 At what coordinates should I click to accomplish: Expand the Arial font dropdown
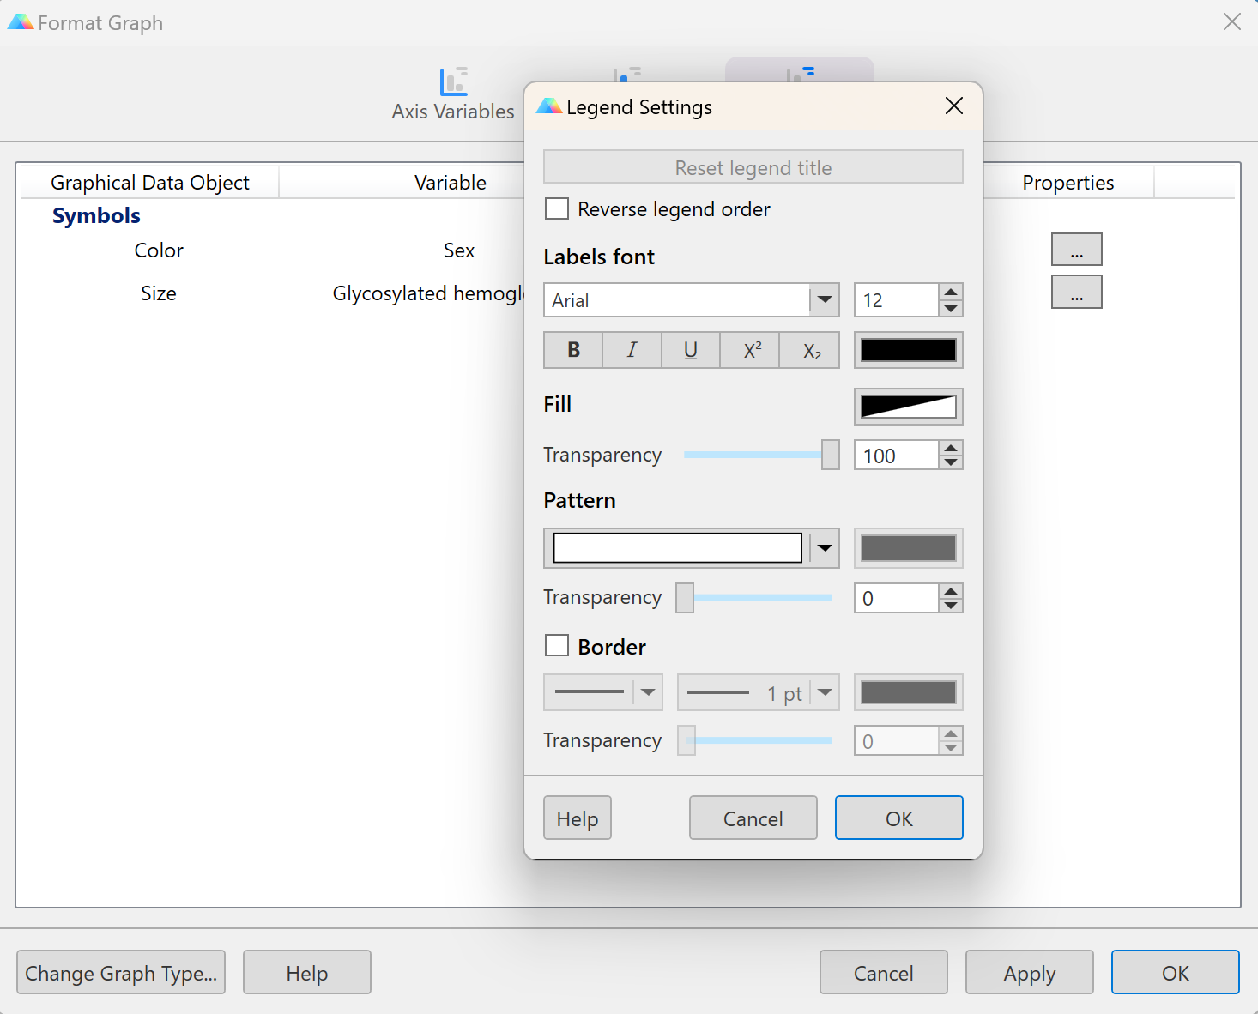tap(825, 300)
